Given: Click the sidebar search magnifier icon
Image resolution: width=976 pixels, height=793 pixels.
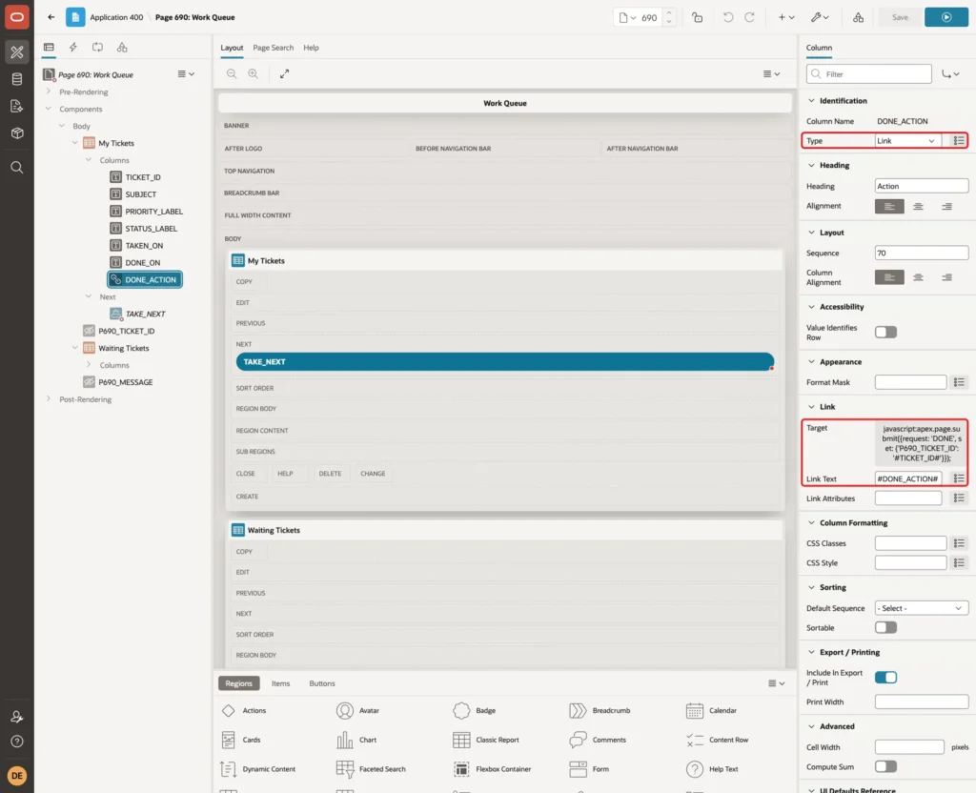Looking at the screenshot, I should (17, 168).
